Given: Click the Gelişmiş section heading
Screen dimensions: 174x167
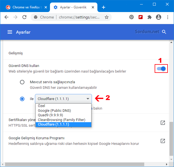Looking at the screenshot, I should tap(16, 53).
